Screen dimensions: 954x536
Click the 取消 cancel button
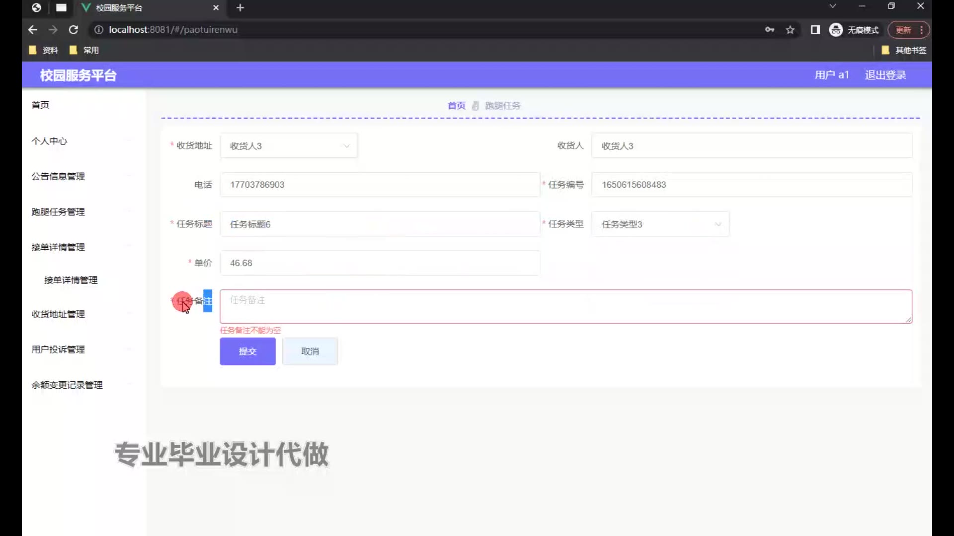(310, 351)
